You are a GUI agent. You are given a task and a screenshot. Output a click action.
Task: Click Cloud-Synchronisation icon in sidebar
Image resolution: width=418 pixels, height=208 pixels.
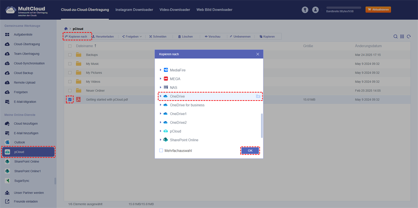pos(7,64)
